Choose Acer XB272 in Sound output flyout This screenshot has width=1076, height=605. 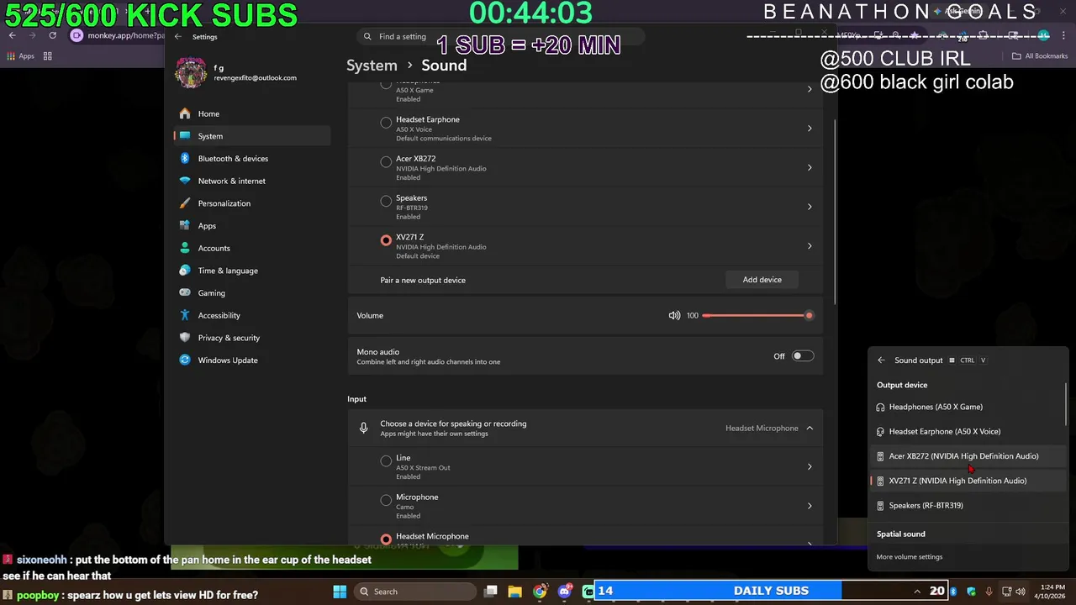click(967, 456)
